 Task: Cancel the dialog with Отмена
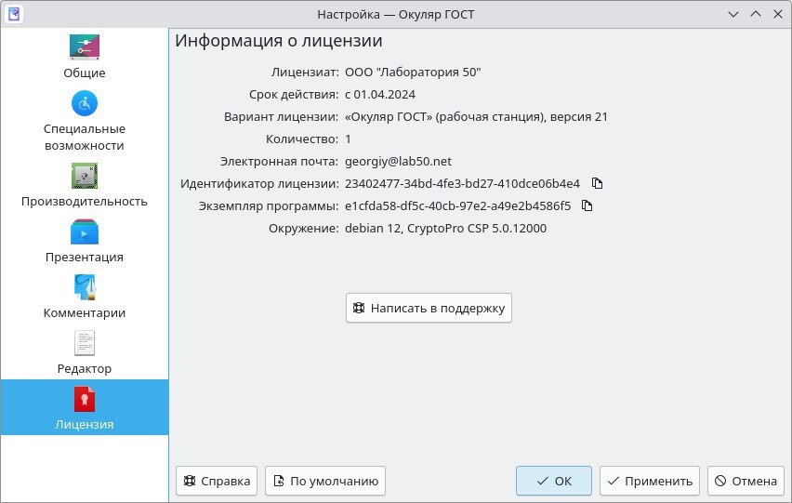click(746, 481)
